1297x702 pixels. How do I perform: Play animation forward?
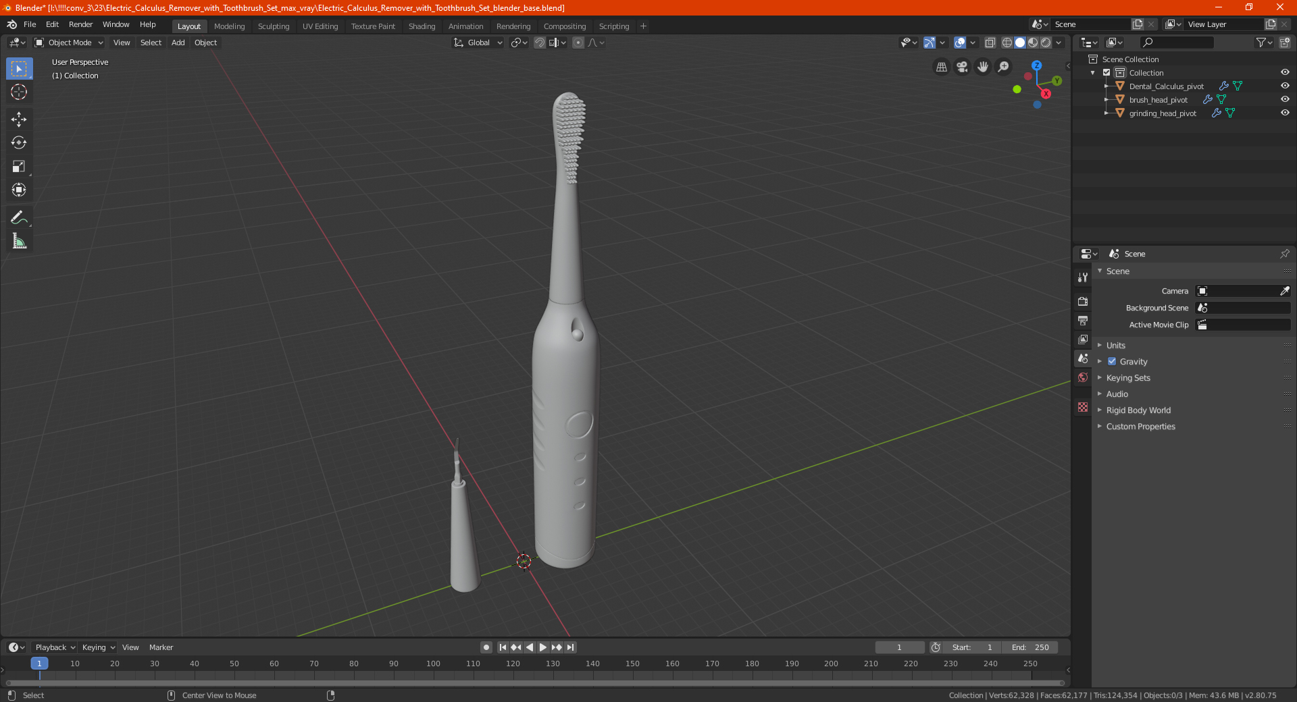coord(542,647)
